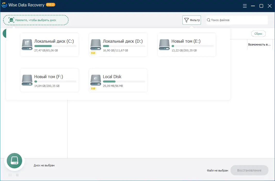Image resolution: width=275 pixels, height=181 pixels.
Task: Click the funnel icon on Фильтр button
Action: pyautogui.click(x=187, y=20)
